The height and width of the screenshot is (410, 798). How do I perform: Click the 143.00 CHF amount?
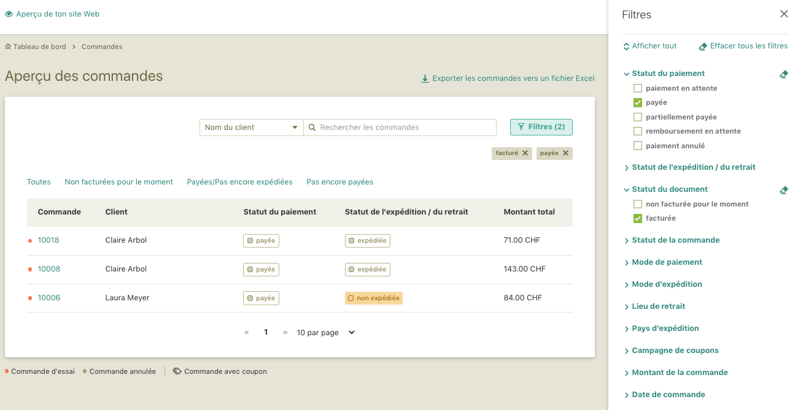pyautogui.click(x=524, y=269)
